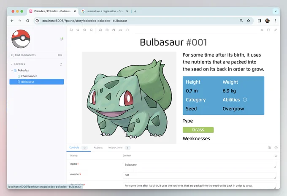Go forward in browser history
The height and width of the screenshot is (196, 287).
(20, 21)
